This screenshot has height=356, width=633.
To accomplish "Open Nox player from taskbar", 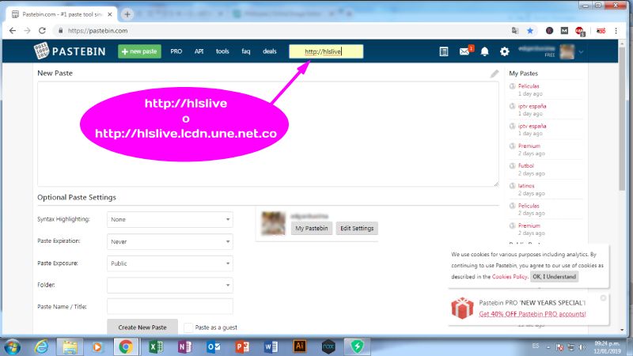I will [328, 347].
